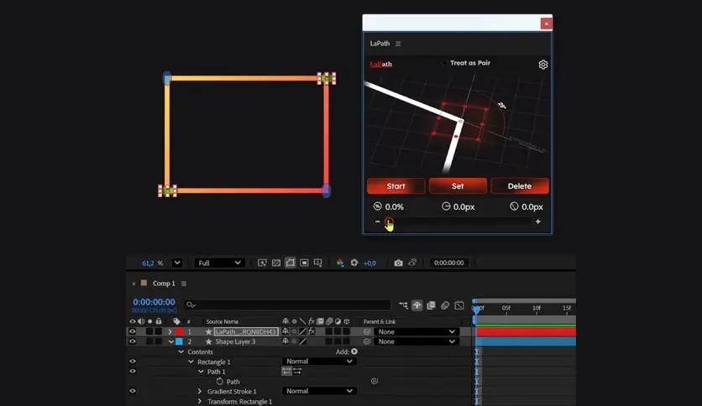Show channel and color management icon
702x406 pixels.
(x=340, y=263)
